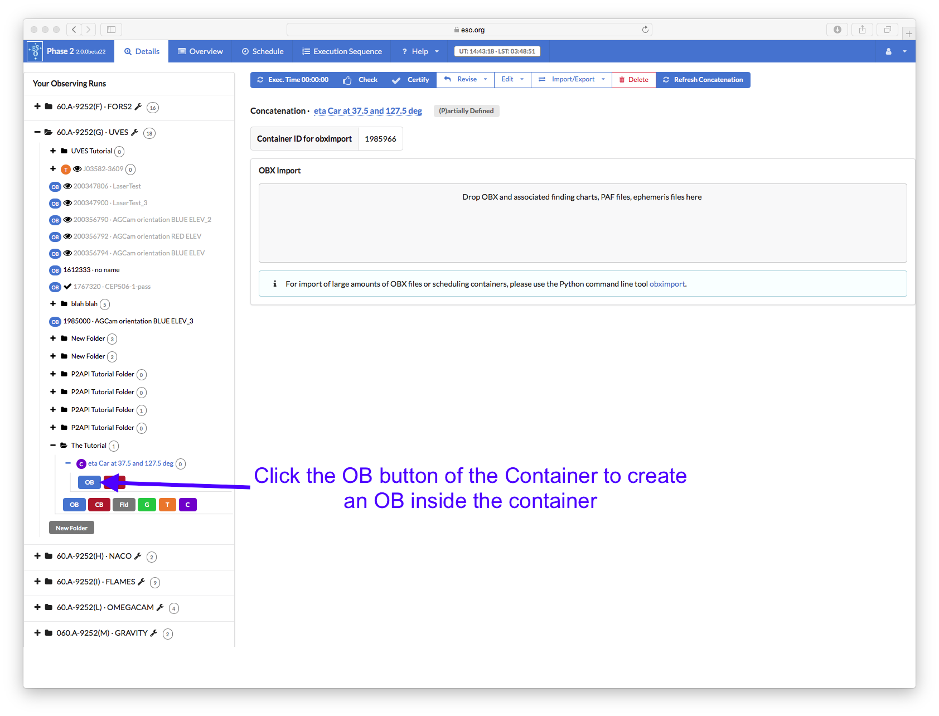This screenshot has height=716, width=939.
Task: Click the user account icon in navbar
Action: click(888, 51)
